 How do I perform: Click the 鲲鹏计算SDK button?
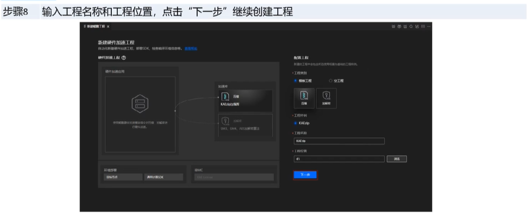164,177
